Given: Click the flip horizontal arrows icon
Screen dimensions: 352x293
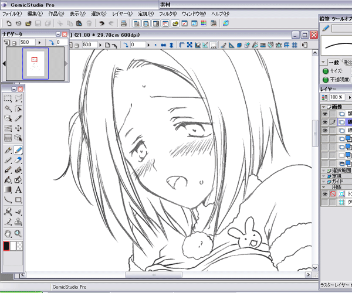Looking at the screenshot, I should pos(164,45).
